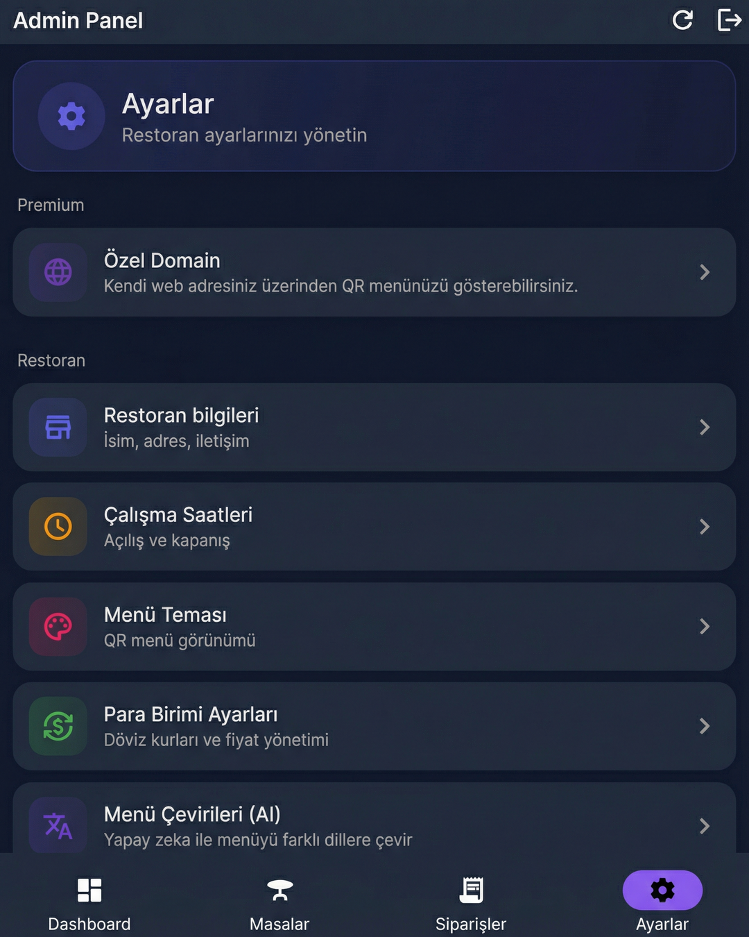Open the Siparişler tab
The width and height of the screenshot is (749, 937).
pos(471,900)
